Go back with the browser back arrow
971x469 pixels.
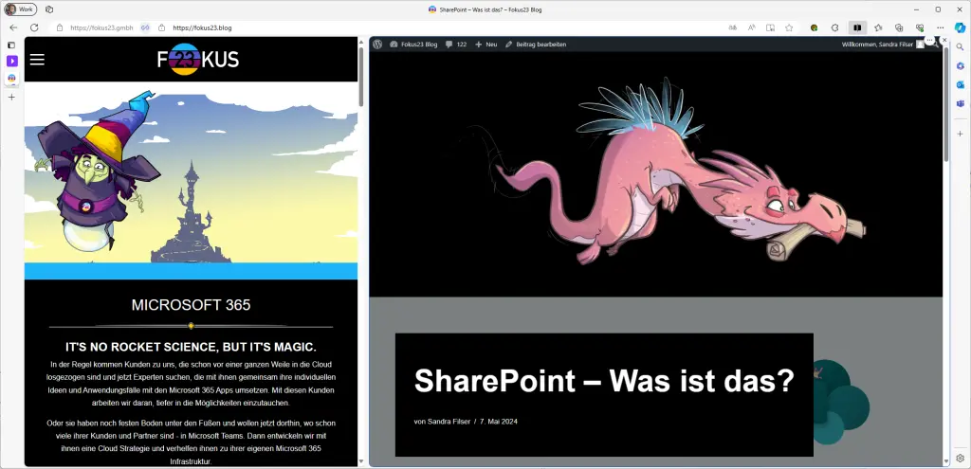coord(13,27)
